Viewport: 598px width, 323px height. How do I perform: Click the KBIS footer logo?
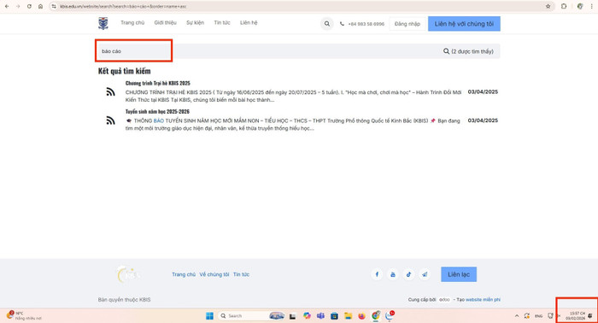click(128, 274)
